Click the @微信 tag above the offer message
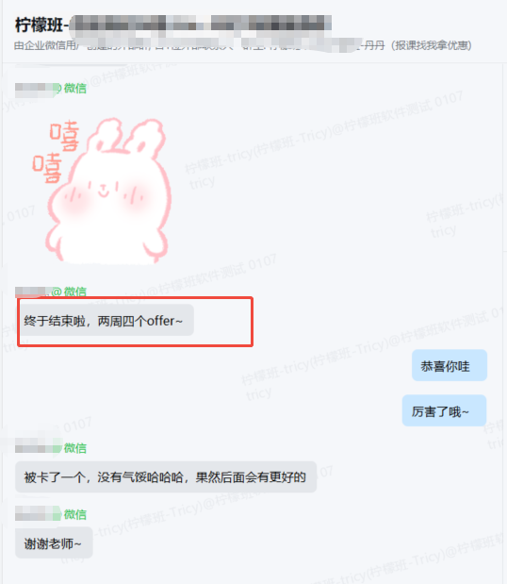 point(69,292)
